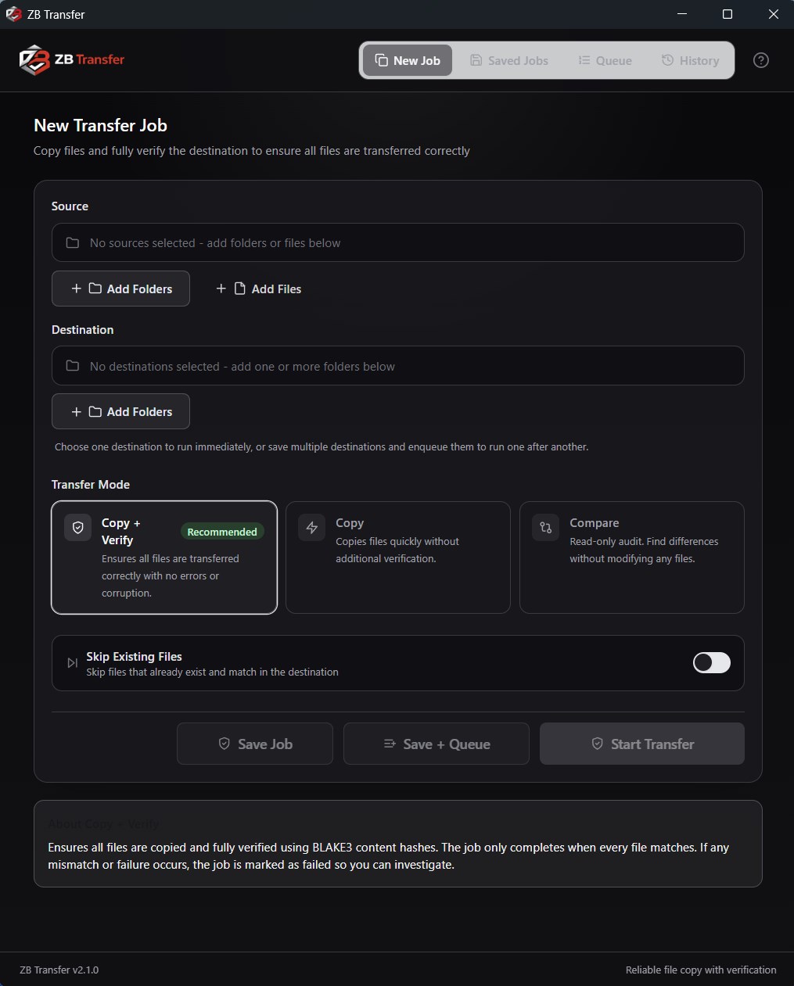The width and height of the screenshot is (794, 986).
Task: Click the BLAKE3 content hashes description text
Action: [x=389, y=856]
